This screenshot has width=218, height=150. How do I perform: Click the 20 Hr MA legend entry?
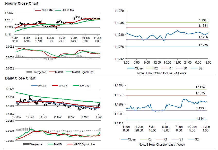point(47,10)
